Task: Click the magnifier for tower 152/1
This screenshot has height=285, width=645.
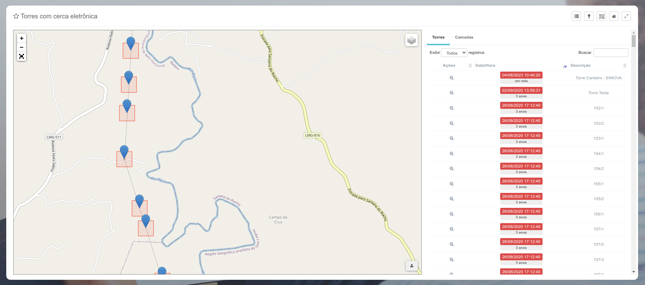Action: (452, 108)
